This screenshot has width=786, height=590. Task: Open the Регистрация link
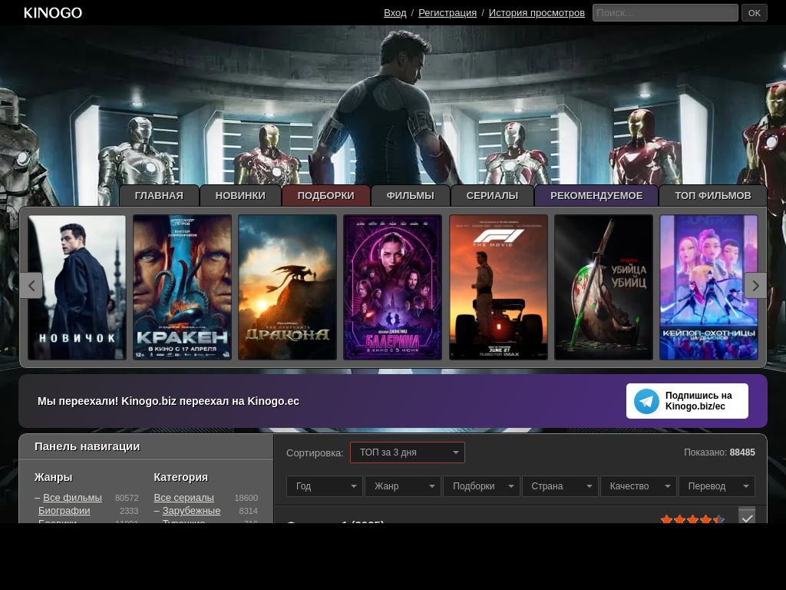tap(447, 13)
